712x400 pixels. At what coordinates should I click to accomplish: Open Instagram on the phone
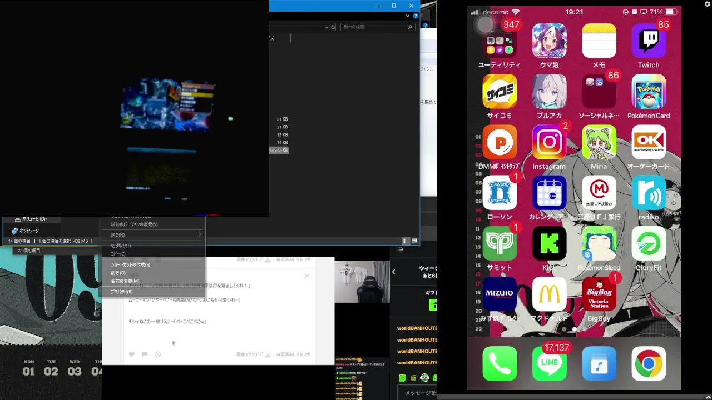pyautogui.click(x=549, y=143)
